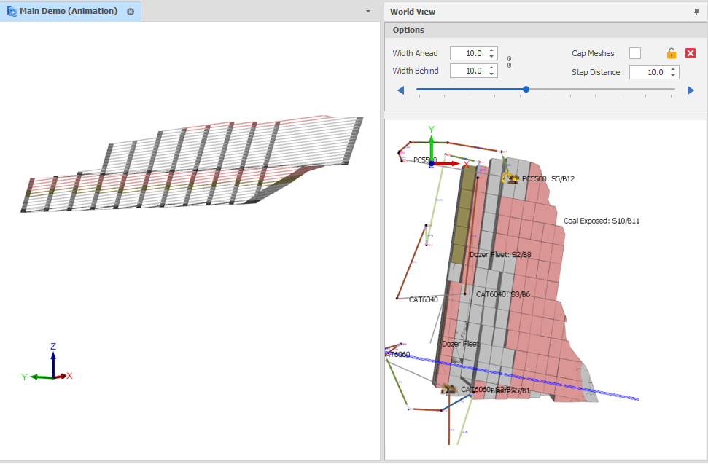Click the CAT6060 excavator icon in map
The height and width of the screenshot is (464, 708).
(x=448, y=390)
